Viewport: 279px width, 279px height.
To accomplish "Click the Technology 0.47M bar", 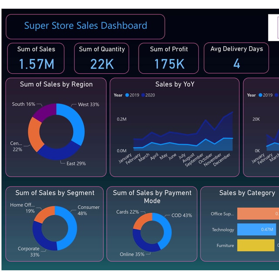I will coord(256,229).
